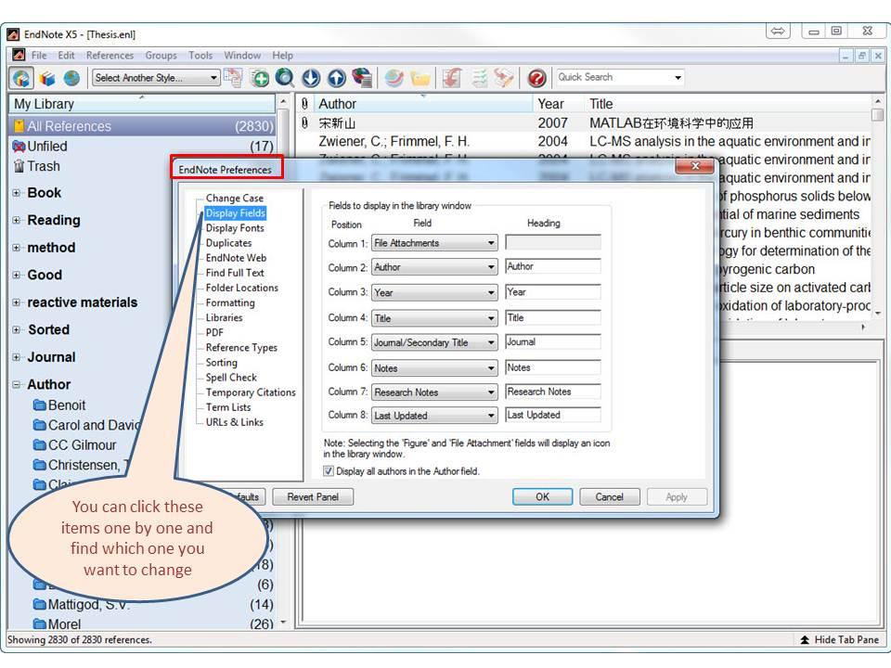Open the Tools menu
This screenshot has height=668, width=891.
tap(200, 55)
